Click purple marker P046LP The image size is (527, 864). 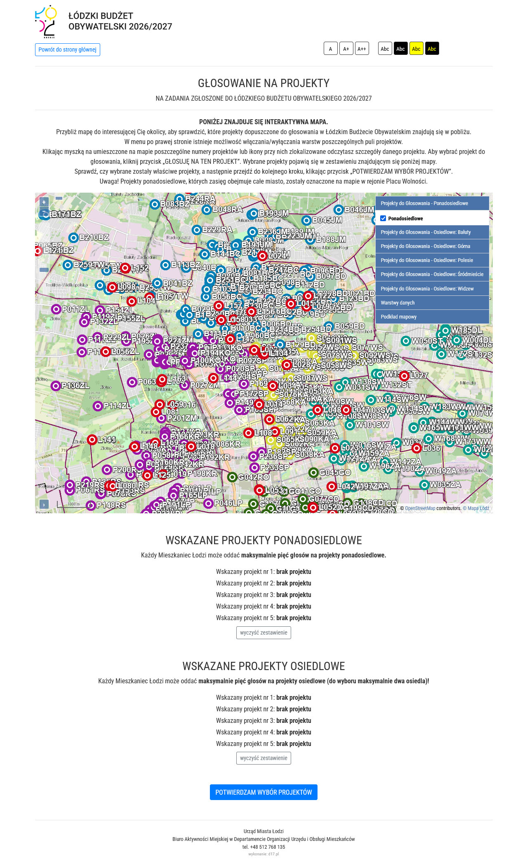click(x=208, y=503)
